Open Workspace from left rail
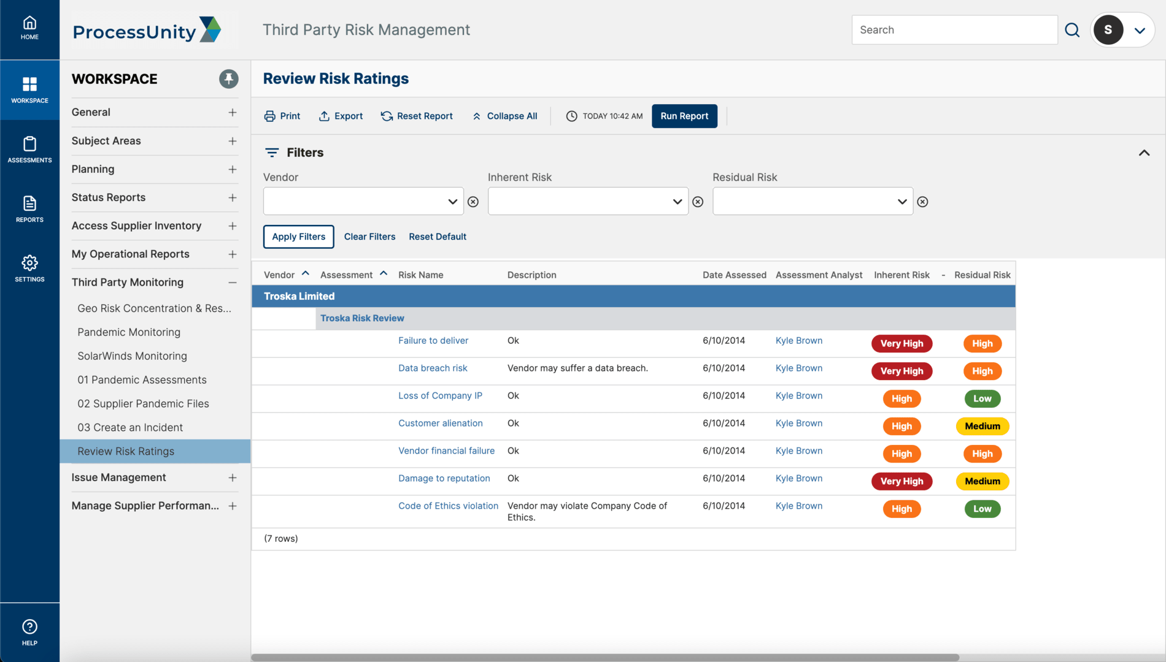This screenshot has width=1166, height=662. click(x=29, y=89)
